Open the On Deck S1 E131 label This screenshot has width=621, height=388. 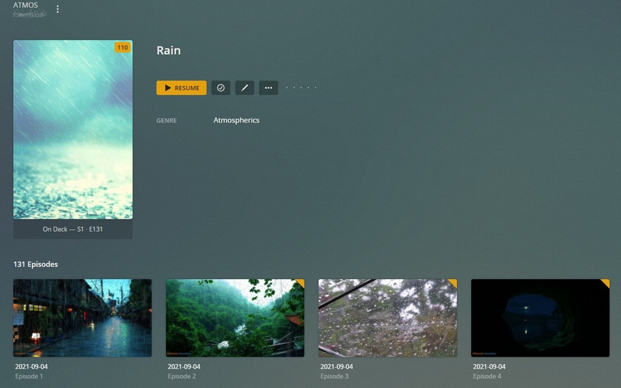(x=73, y=229)
